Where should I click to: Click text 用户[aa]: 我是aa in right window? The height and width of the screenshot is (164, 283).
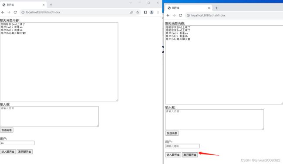point(177,33)
